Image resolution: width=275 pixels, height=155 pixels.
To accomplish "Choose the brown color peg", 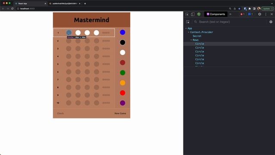I will (122, 62).
